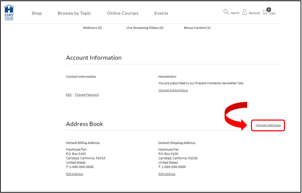Click the Cart text label in header
This screenshot has height=193, width=302.
click(x=272, y=14)
